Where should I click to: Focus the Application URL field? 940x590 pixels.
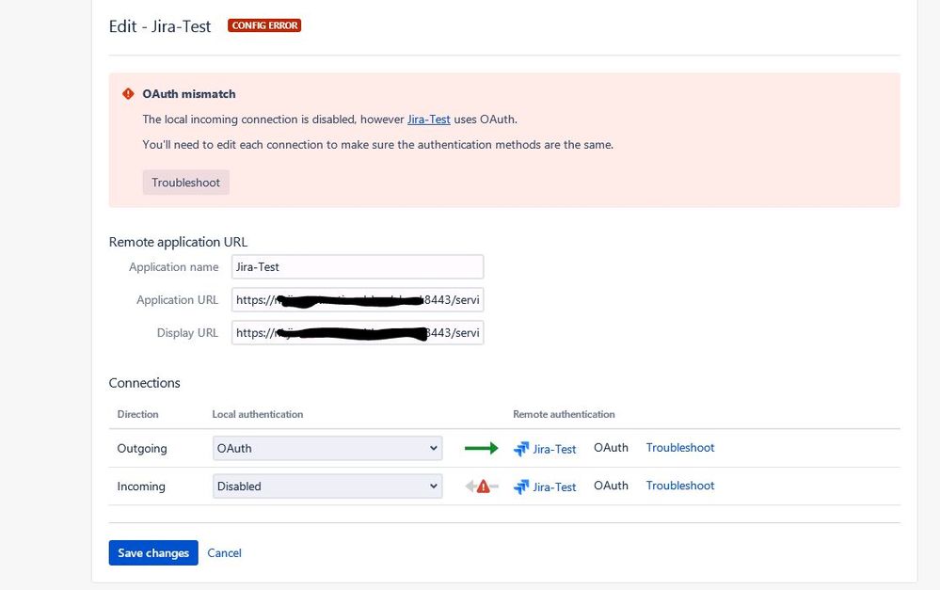[358, 300]
